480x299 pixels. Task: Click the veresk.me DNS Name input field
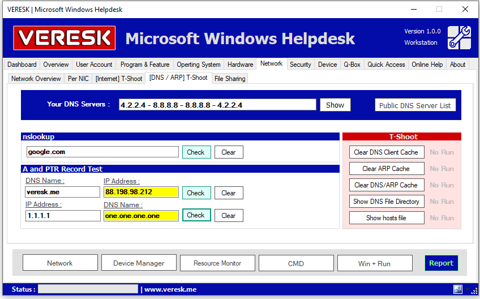tap(62, 192)
